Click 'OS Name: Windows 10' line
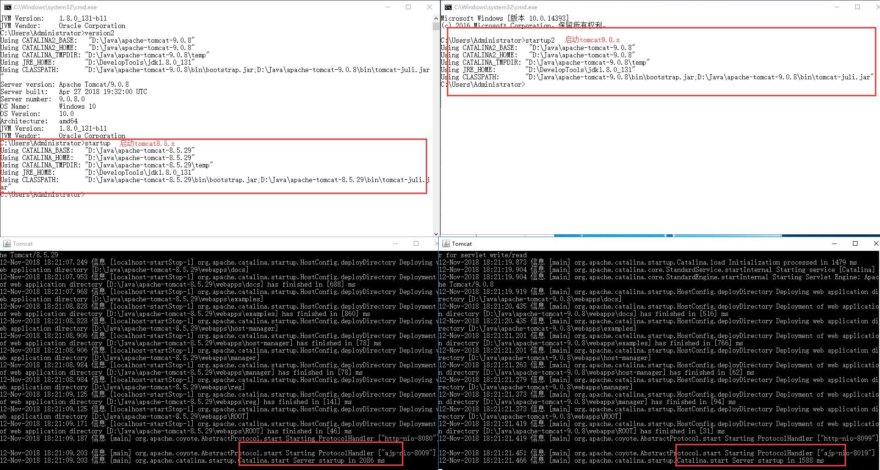Screen dimensions: 880x470 [x=48, y=106]
